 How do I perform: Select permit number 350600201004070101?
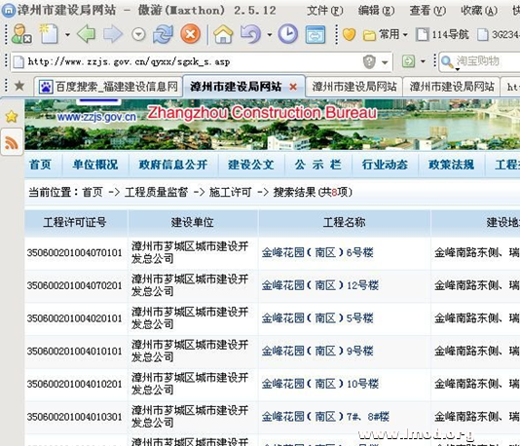click(x=75, y=253)
